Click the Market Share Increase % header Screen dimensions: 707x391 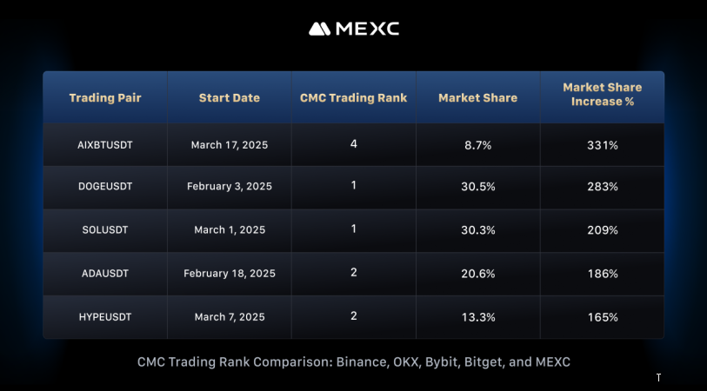pos(602,94)
